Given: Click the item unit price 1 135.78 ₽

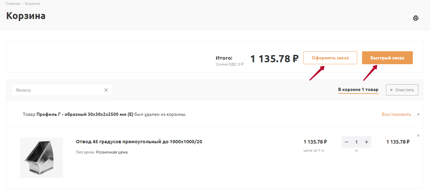Looking at the screenshot, I should coord(315,142).
